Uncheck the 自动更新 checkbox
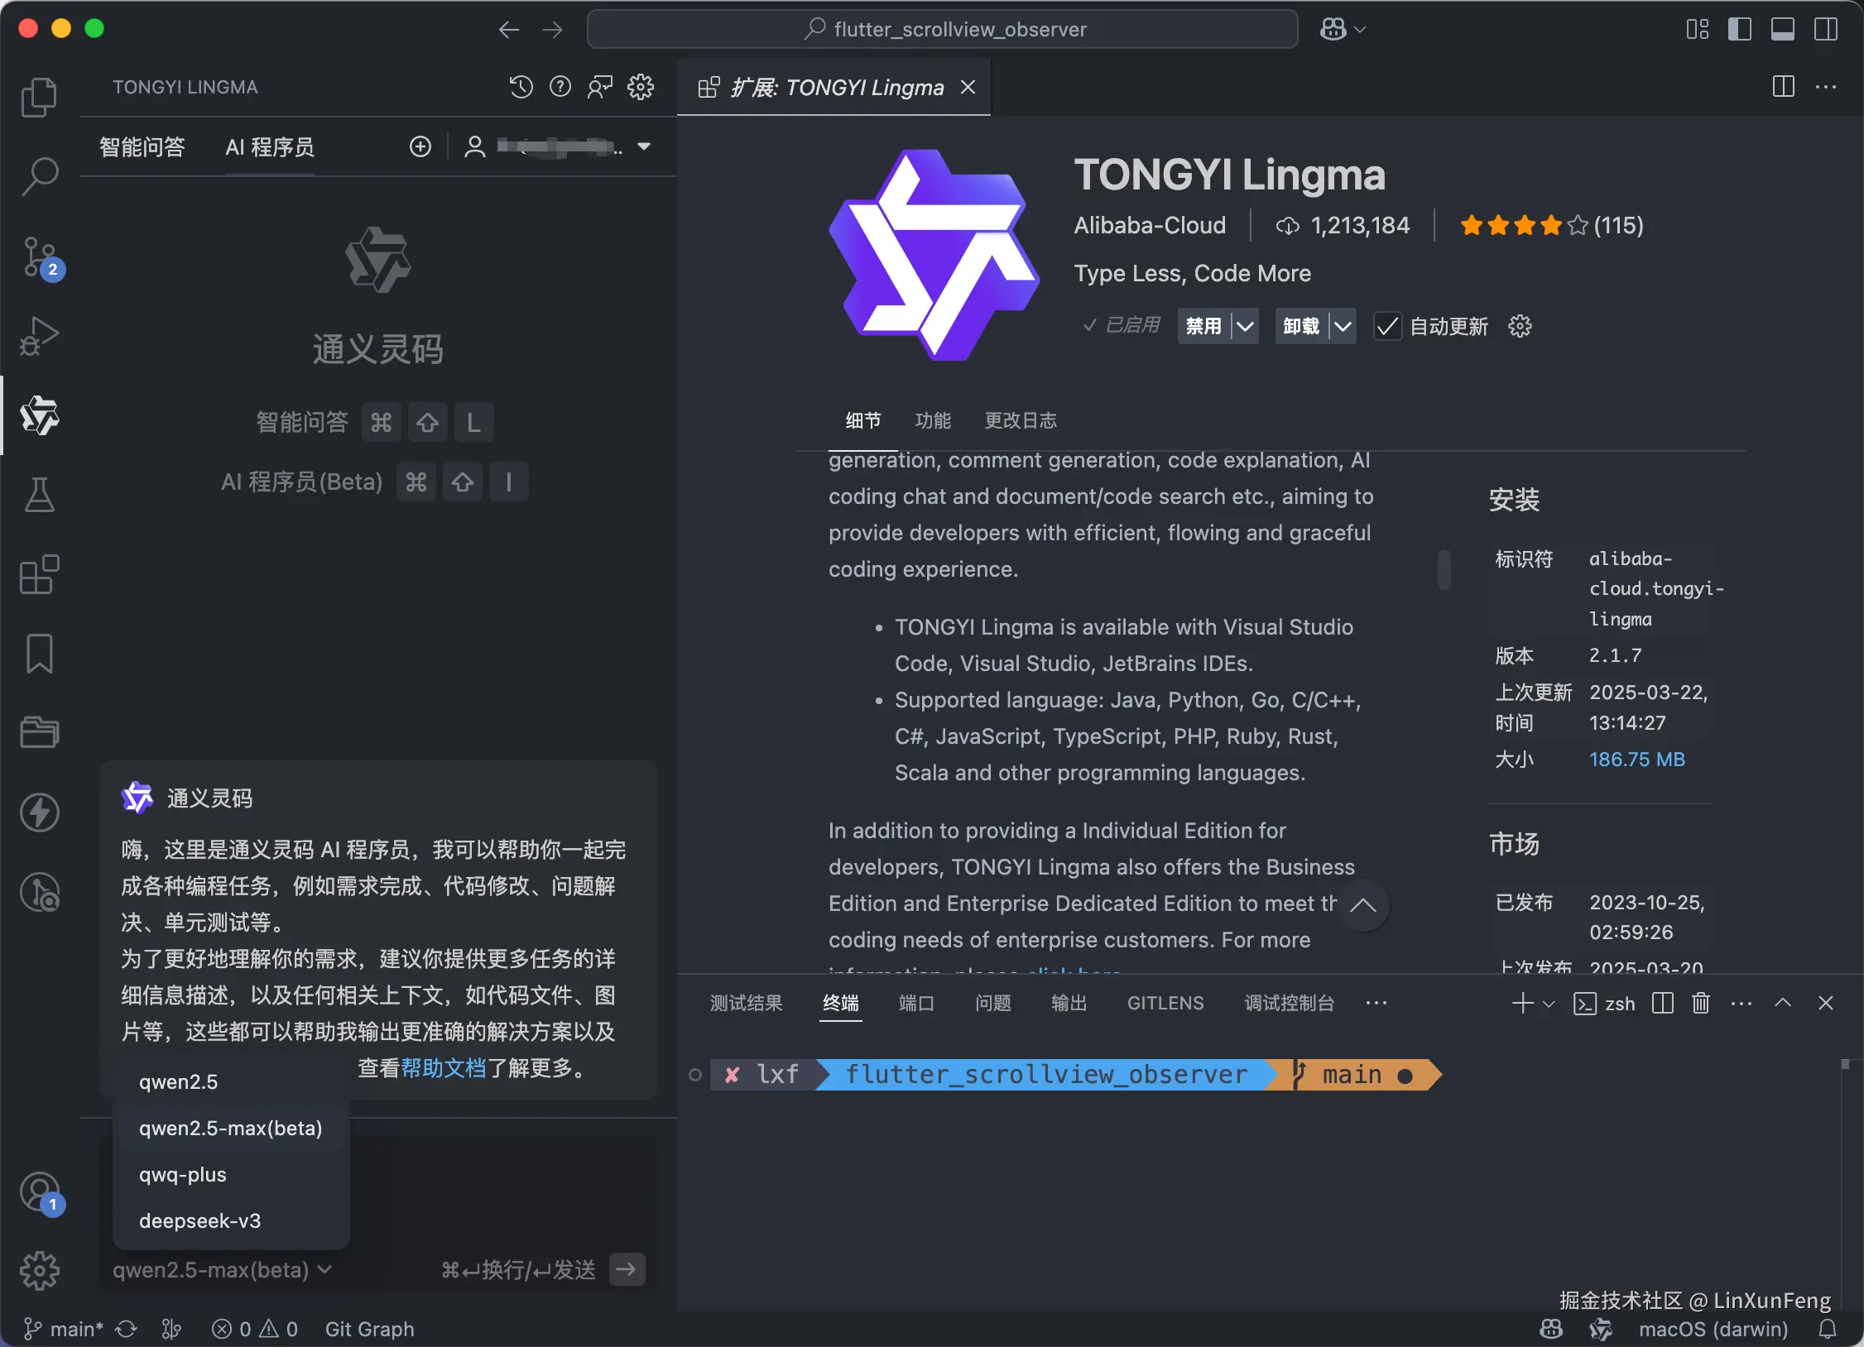The height and width of the screenshot is (1347, 1864). tap(1388, 326)
